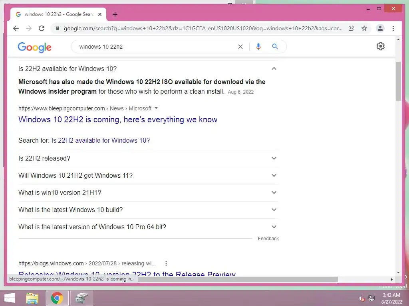Switch to Chrome on the taskbar

pos(57,298)
